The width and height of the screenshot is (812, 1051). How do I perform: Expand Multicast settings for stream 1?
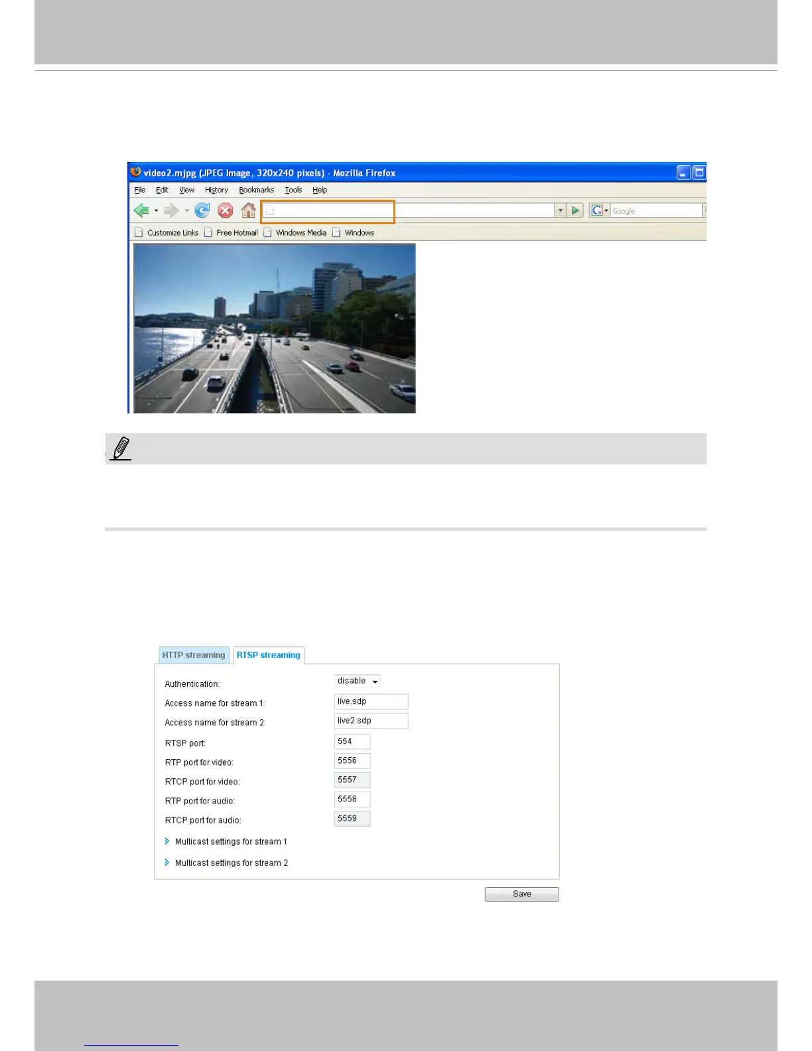(226, 841)
